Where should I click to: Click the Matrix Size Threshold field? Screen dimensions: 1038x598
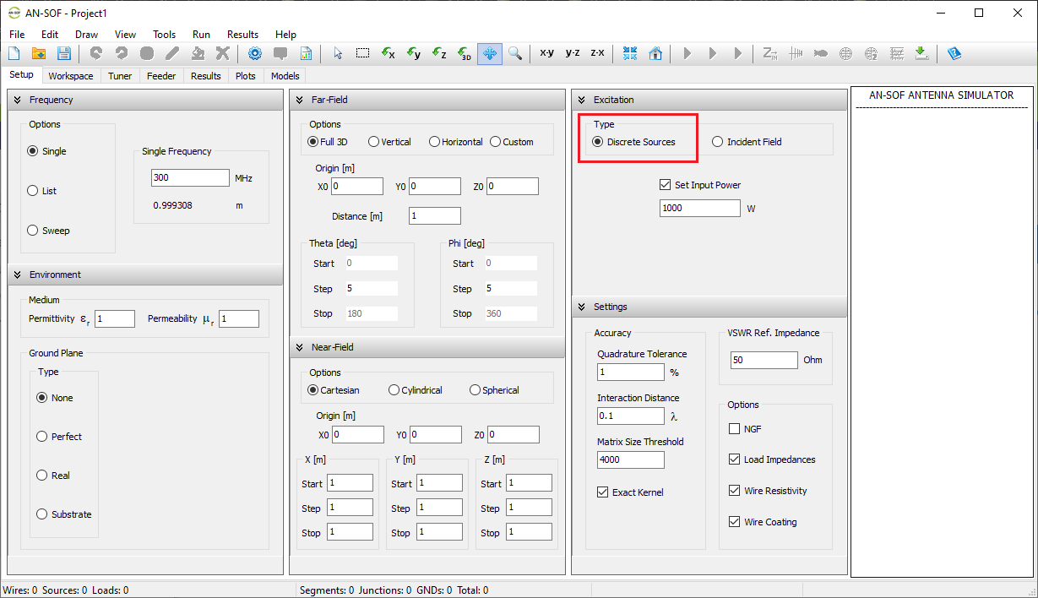pos(631,459)
